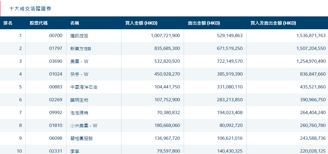Select the name 快手 - W
Image resolution: width=328 pixels, height=154 pixels.
[x=79, y=74]
